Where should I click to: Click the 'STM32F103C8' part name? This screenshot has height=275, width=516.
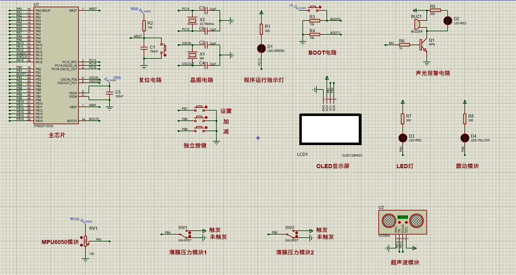(44, 126)
